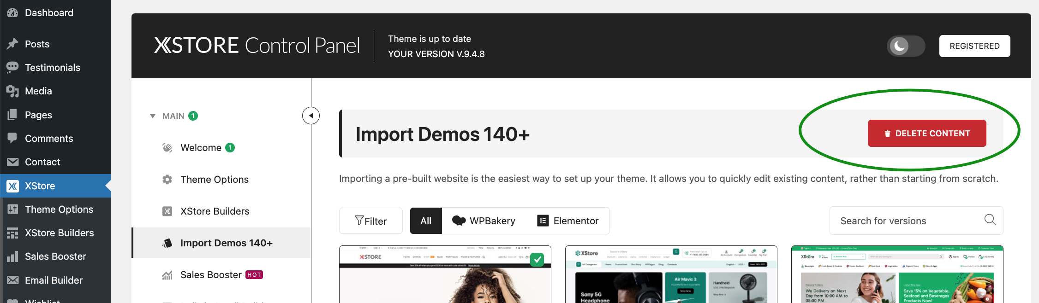Click the Import Demos icon in panel
This screenshot has width=1039, height=303.
tap(167, 243)
